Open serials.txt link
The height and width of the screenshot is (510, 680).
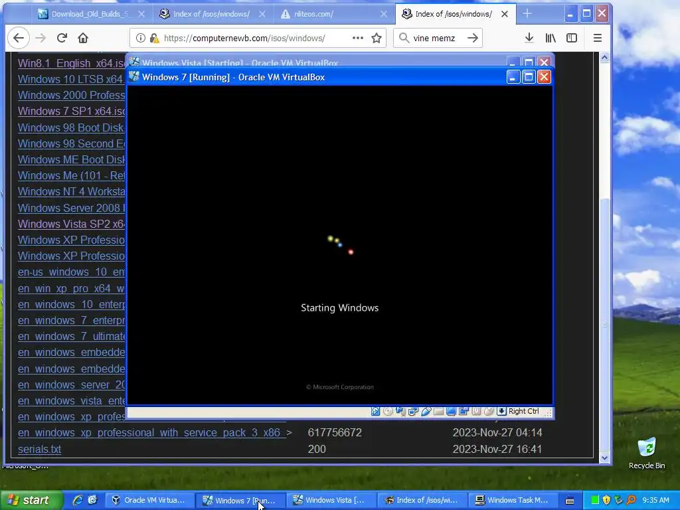(x=39, y=450)
